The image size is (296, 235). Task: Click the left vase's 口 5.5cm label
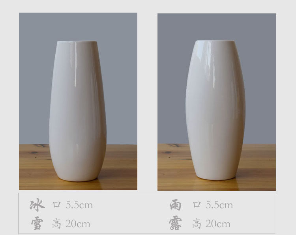(x=73, y=205)
